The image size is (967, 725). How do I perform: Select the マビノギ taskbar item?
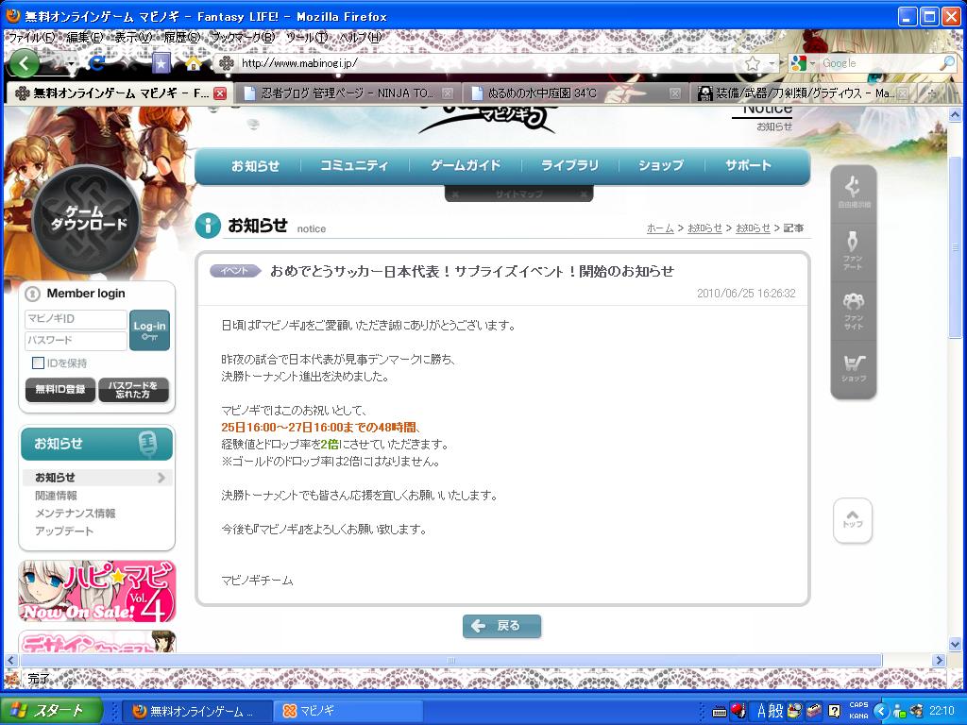coord(348,711)
